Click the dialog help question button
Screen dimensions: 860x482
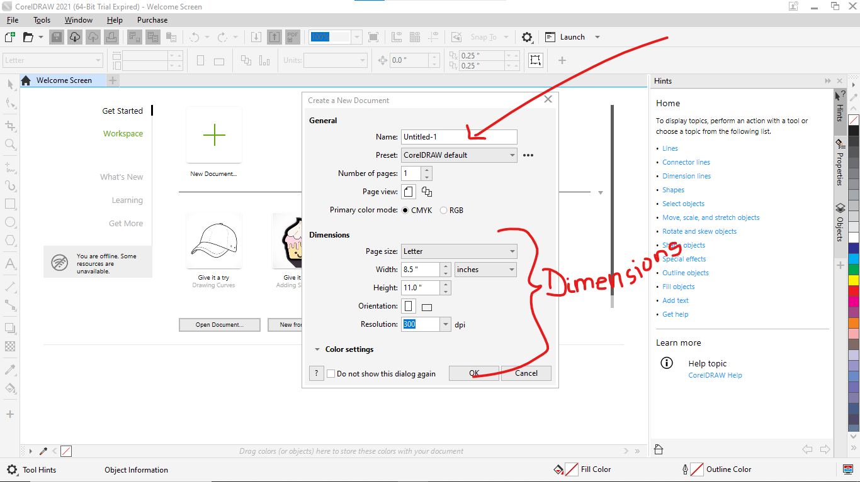(x=316, y=373)
